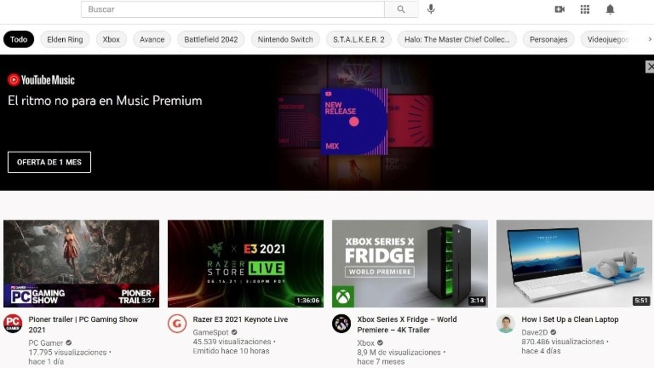Select the Avance filter chip
This screenshot has height=368, width=654.
[152, 40]
